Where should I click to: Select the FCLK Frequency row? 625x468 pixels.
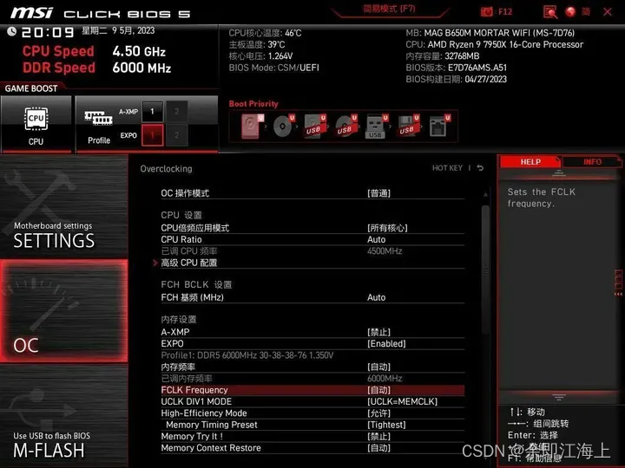312,390
